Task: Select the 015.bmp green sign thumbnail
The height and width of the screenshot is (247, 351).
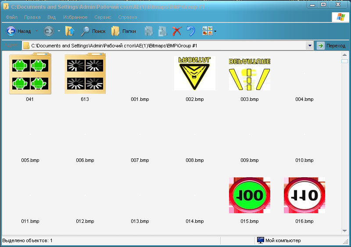Action: click(x=249, y=195)
